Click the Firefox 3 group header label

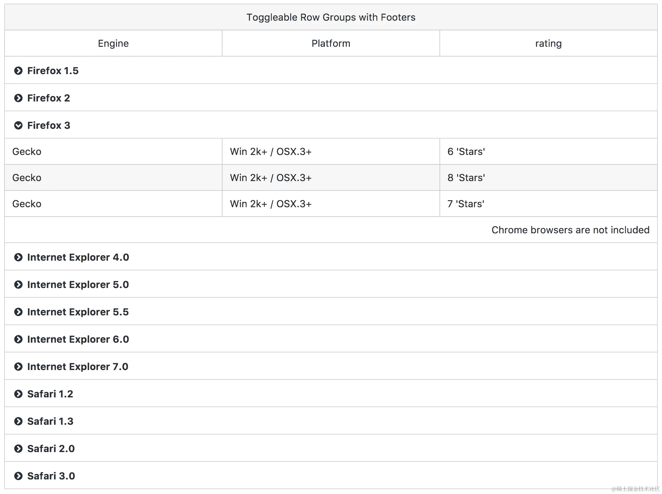pos(49,125)
